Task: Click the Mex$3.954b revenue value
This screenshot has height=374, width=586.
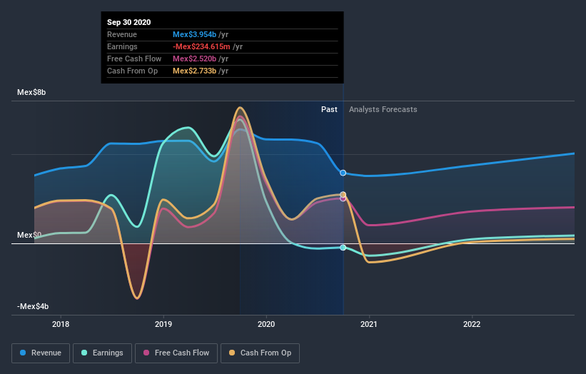Action: [194, 34]
